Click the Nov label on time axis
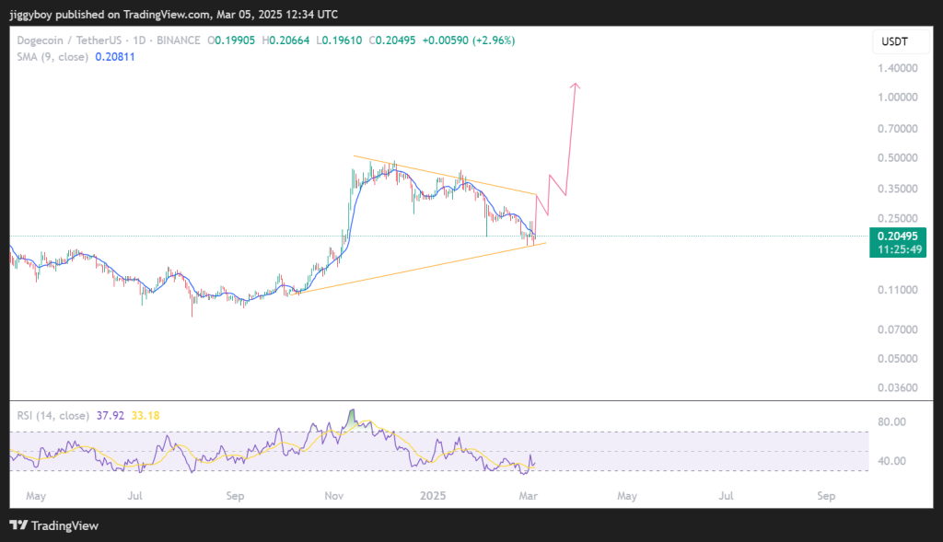Image resolution: width=943 pixels, height=542 pixels. (x=333, y=496)
